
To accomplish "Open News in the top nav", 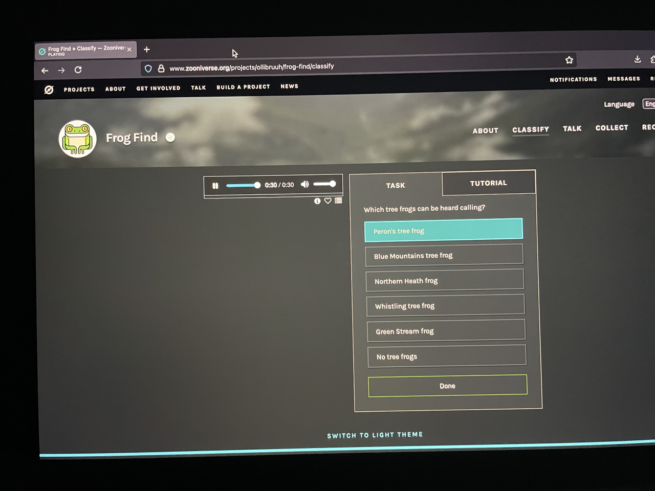I will click(289, 86).
